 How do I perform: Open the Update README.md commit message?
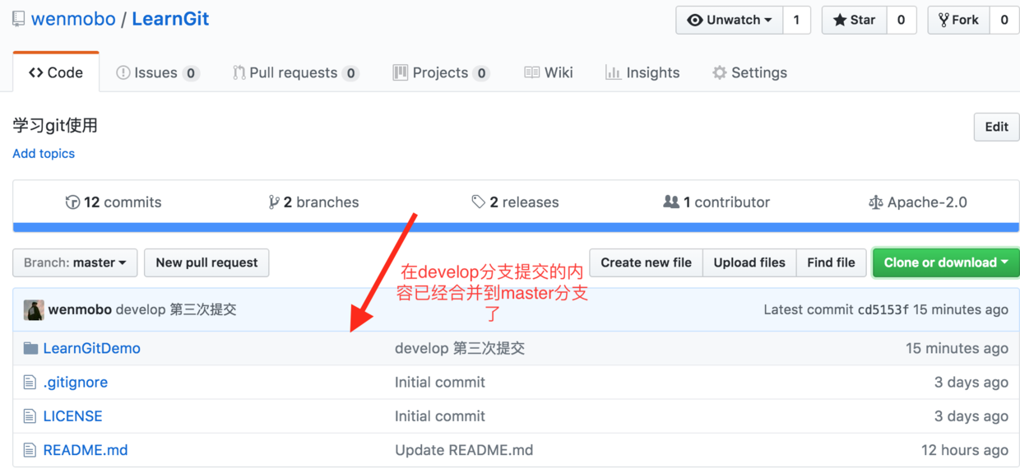pos(464,450)
